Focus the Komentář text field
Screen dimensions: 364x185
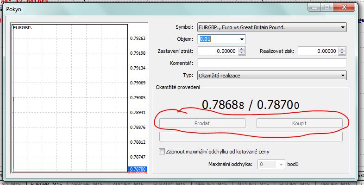[272, 63]
